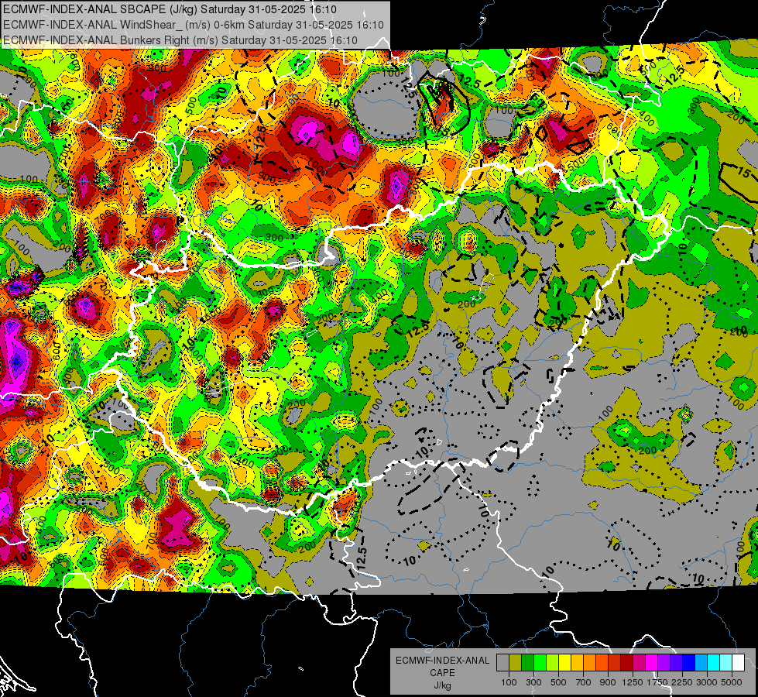
Task: Click the white swatch at legend end
Action: coord(738,663)
